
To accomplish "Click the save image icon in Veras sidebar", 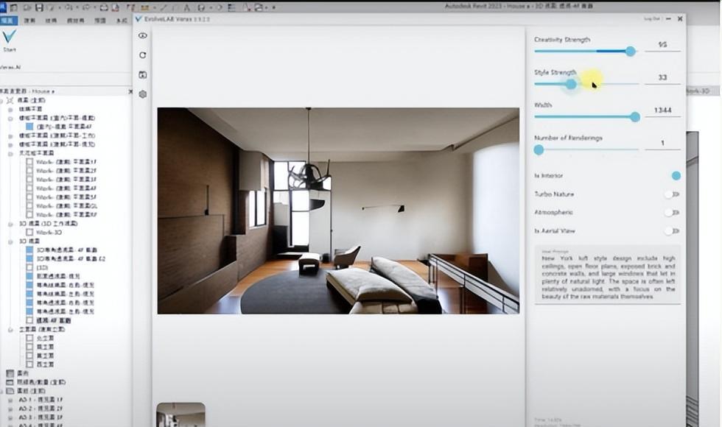I will (x=143, y=74).
